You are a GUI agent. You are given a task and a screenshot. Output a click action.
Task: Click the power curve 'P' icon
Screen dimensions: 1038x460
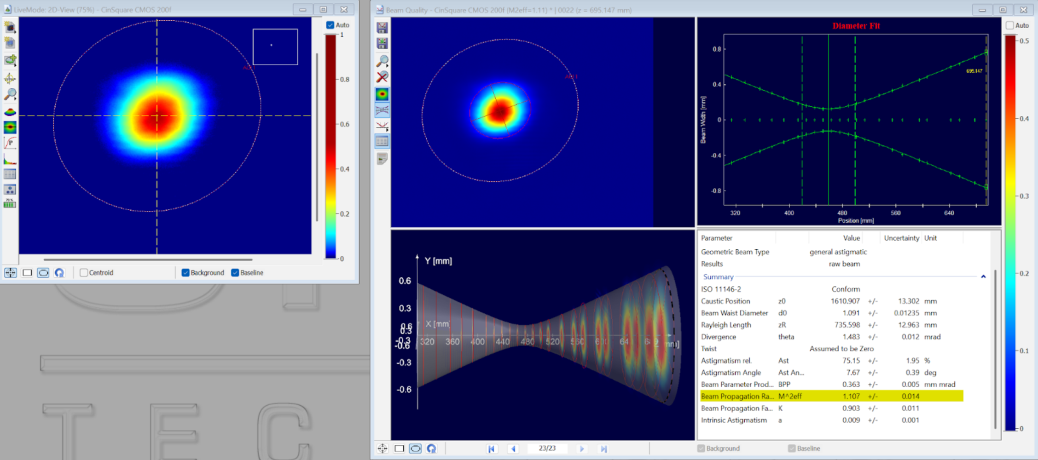(10, 143)
